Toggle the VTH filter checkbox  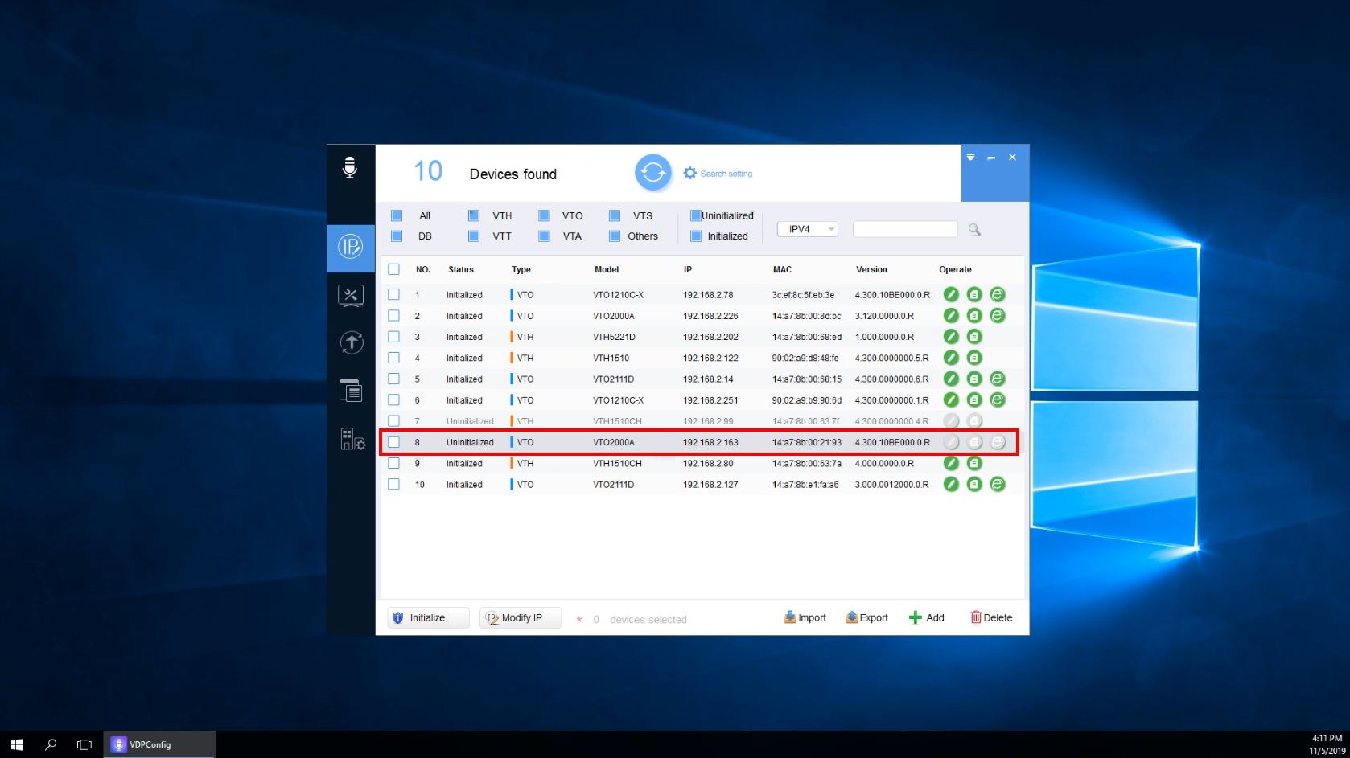474,215
